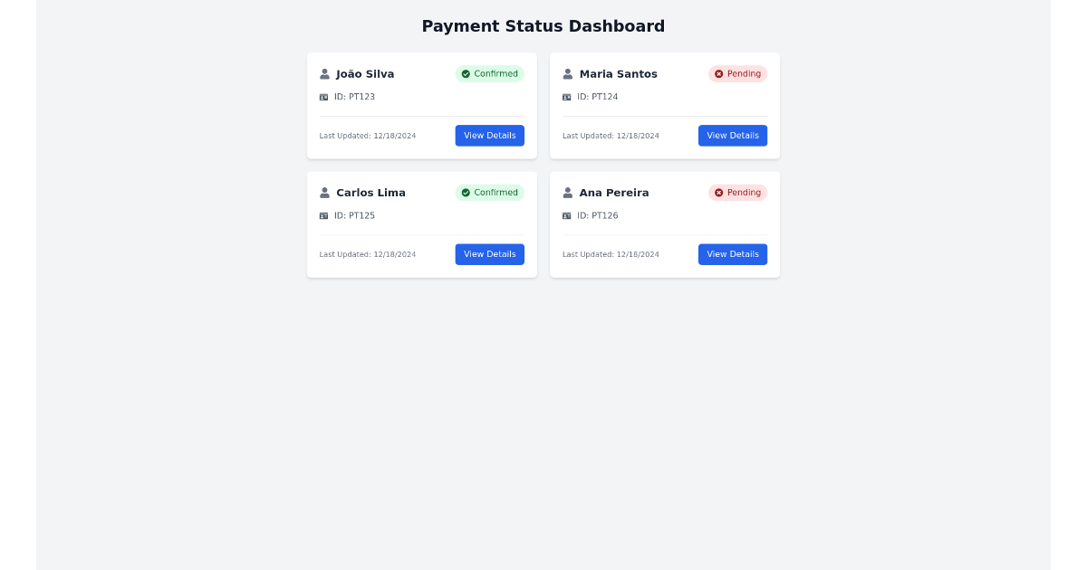View Details for Maria Santos's payment

pos(733,136)
